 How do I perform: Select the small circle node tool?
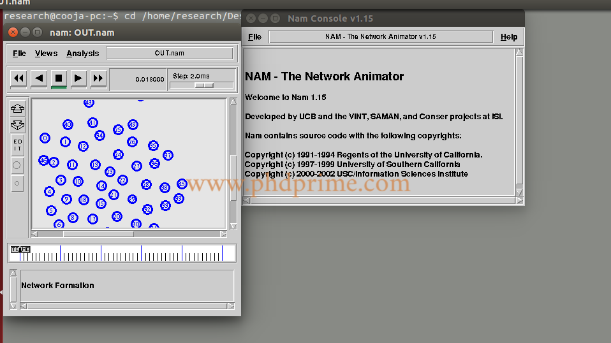tap(17, 184)
